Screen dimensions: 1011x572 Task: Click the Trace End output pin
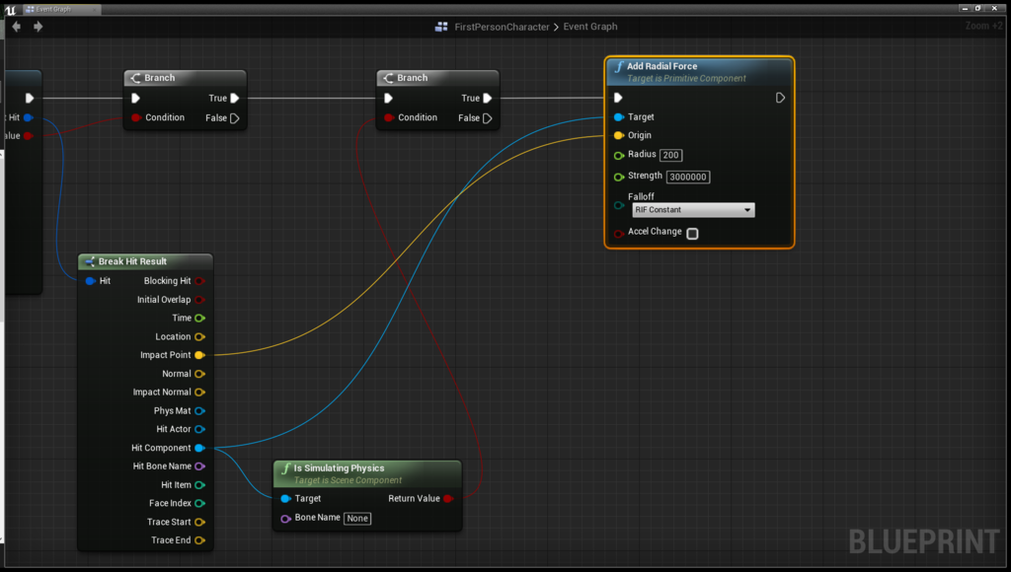tap(199, 540)
